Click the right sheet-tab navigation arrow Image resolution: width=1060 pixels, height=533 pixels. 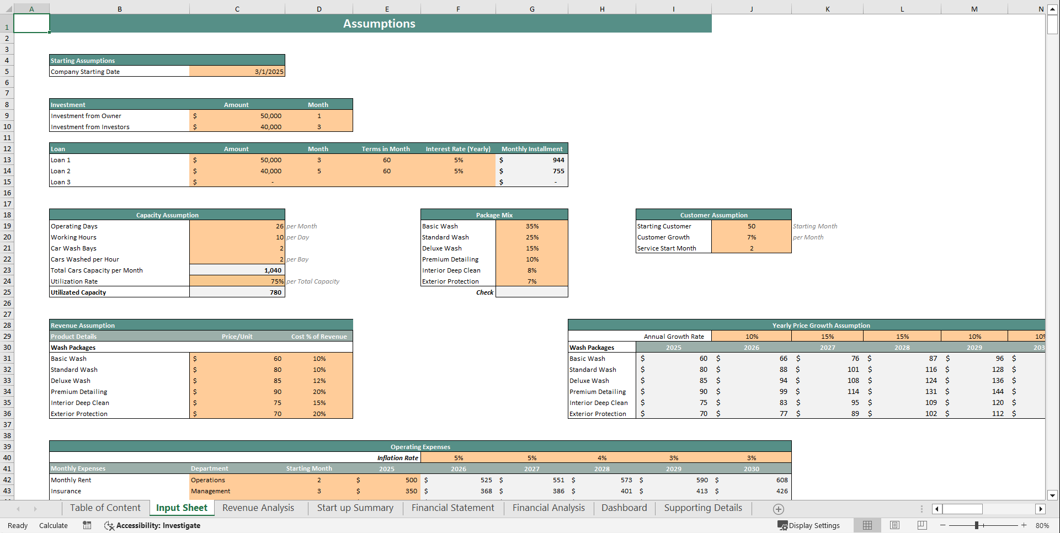(34, 509)
